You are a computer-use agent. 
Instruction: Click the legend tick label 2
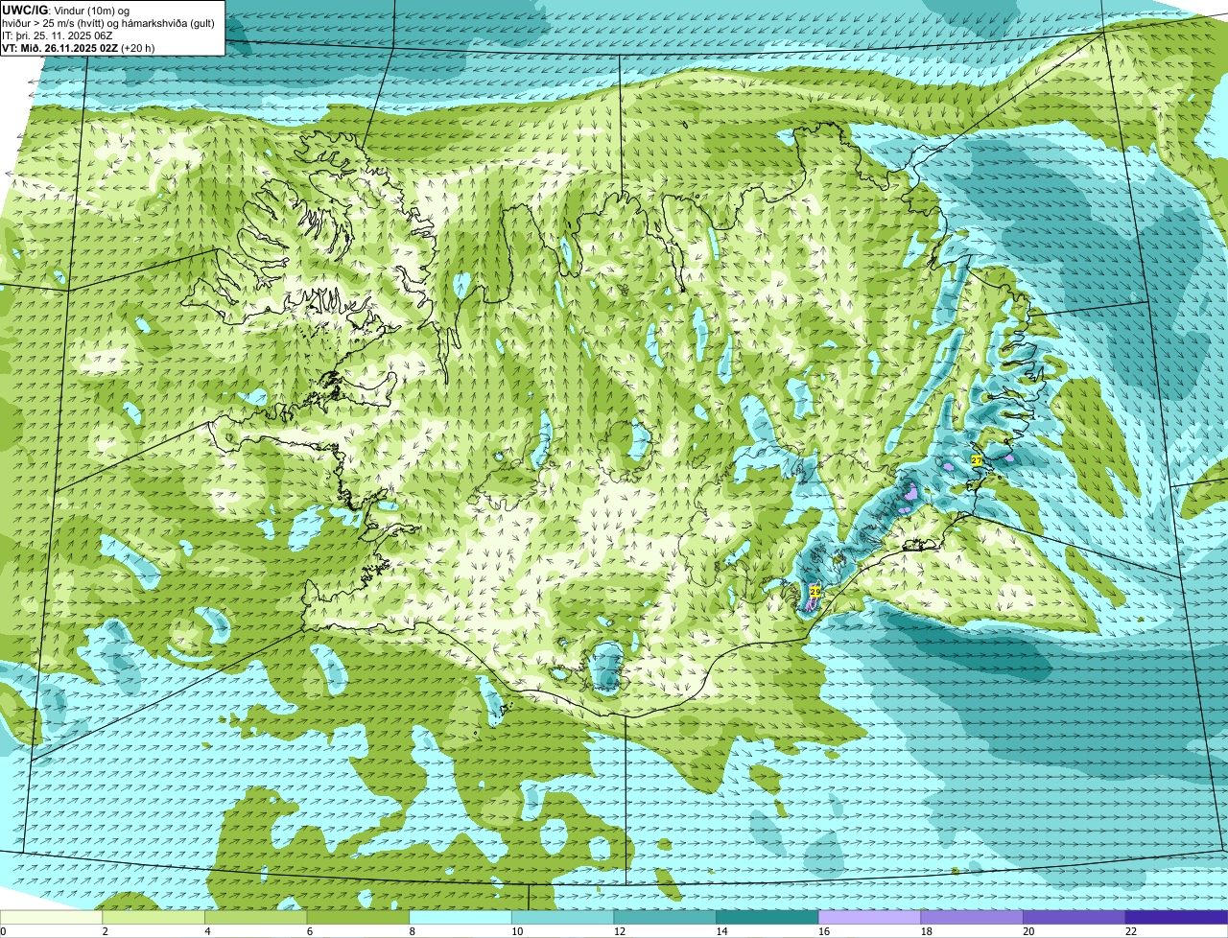(106, 931)
